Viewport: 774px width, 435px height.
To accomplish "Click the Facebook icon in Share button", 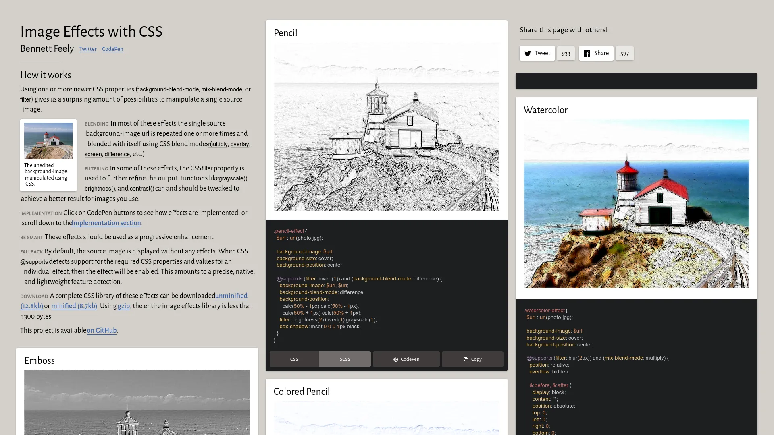I will pos(587,54).
